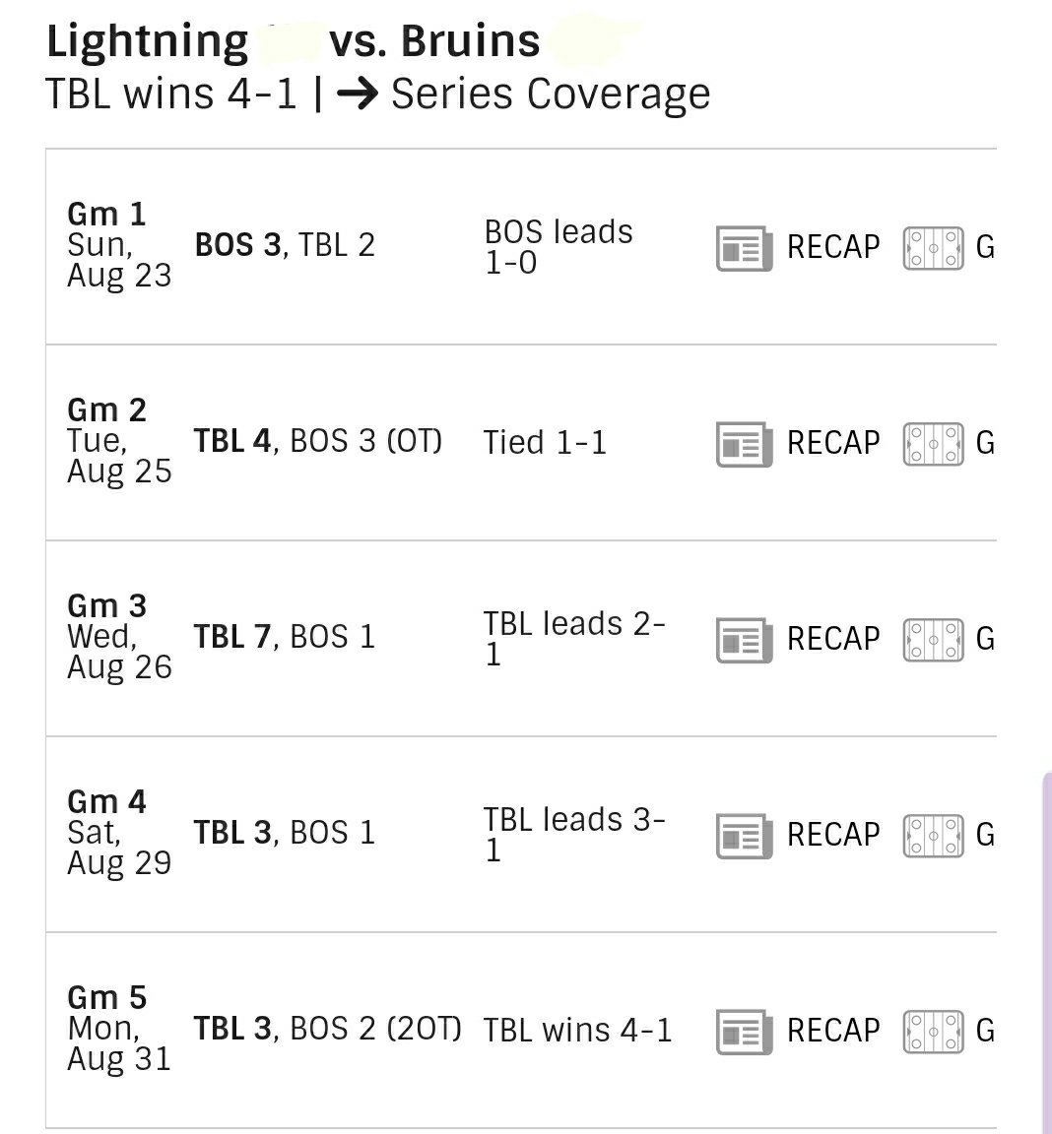Image resolution: width=1052 pixels, height=1134 pixels.
Task: Open the Game 4 recap newspaper icon
Action: click(744, 836)
